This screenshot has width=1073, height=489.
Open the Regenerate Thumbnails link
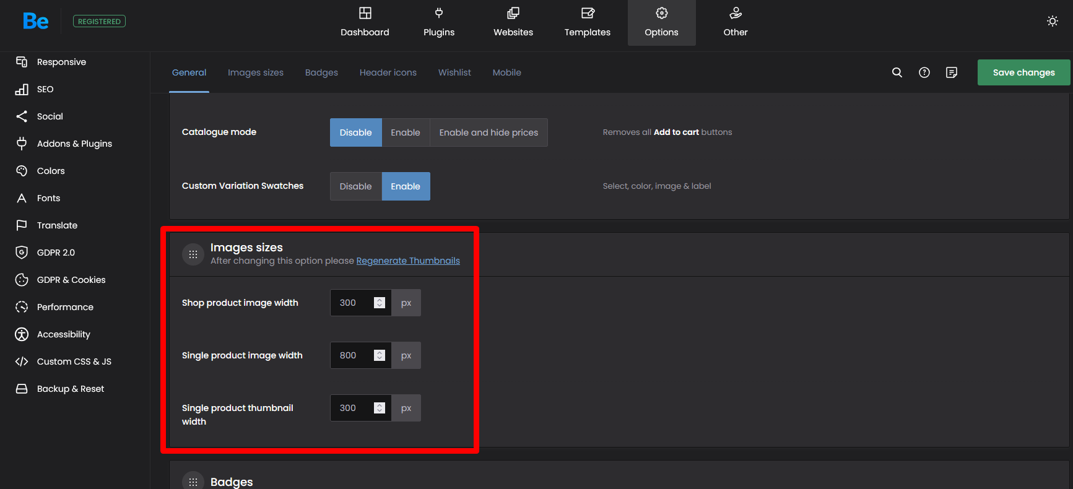(408, 261)
